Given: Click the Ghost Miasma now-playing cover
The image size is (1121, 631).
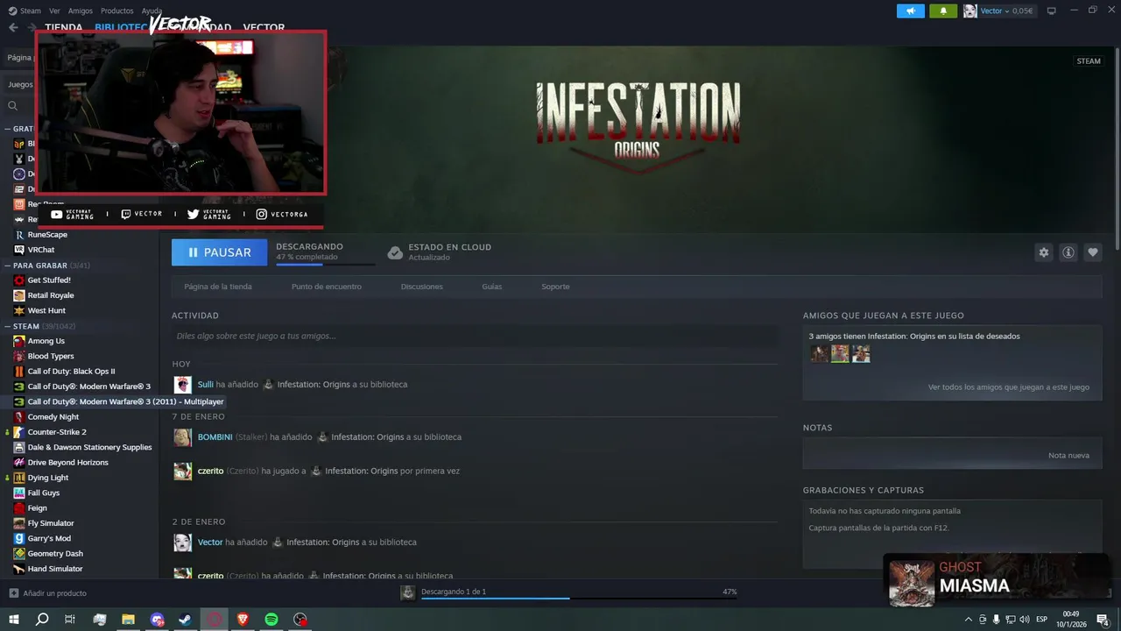Looking at the screenshot, I should 912,583.
